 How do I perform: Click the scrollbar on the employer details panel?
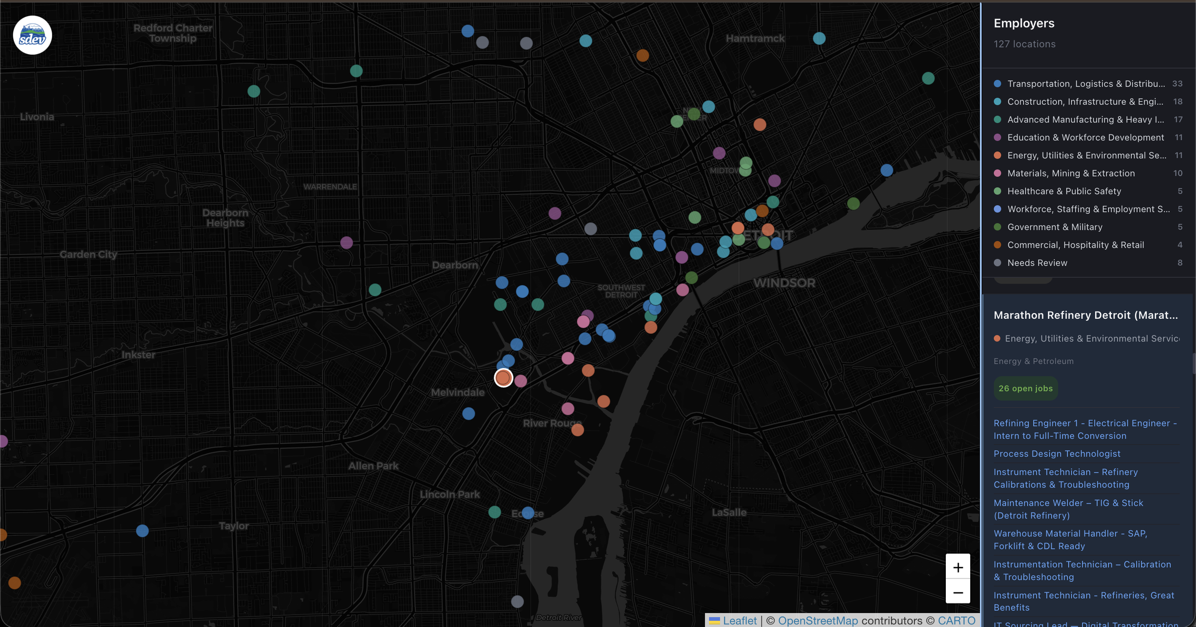tap(1194, 364)
